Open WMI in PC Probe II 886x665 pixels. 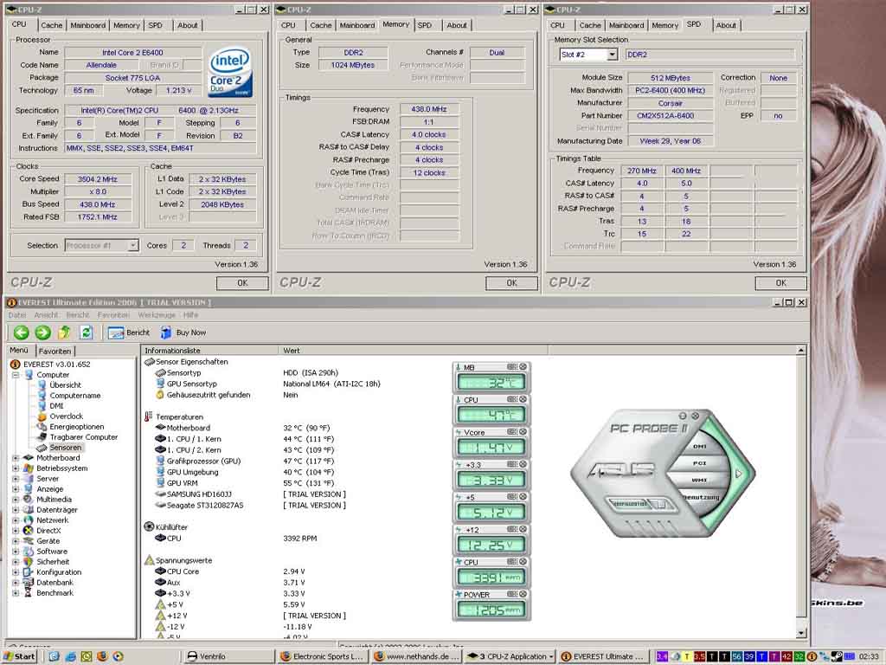[x=699, y=480]
